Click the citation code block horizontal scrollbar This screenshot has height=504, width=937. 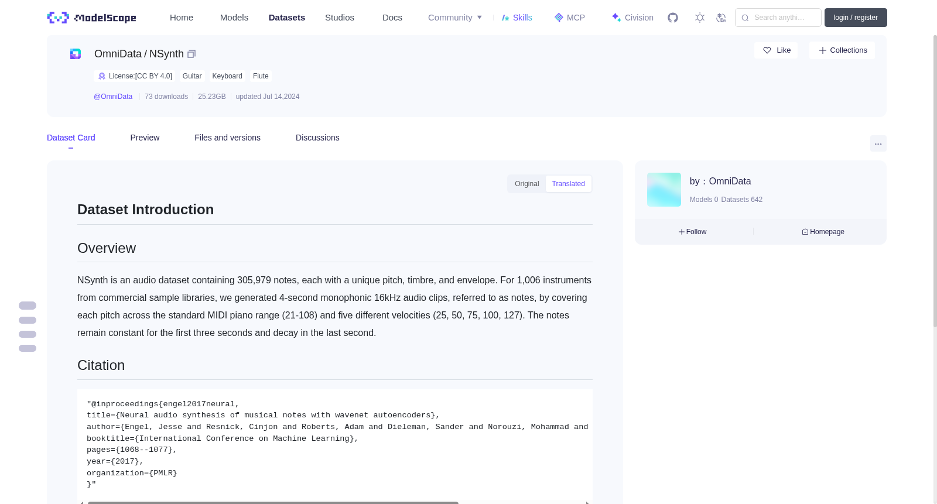coord(273,502)
